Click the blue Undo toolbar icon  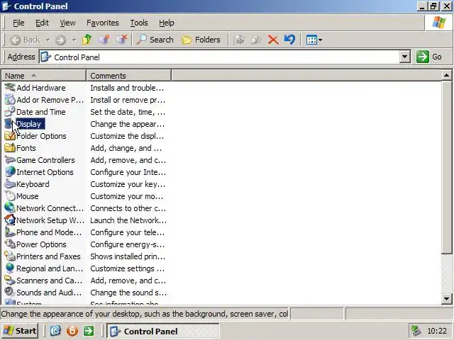tap(289, 40)
